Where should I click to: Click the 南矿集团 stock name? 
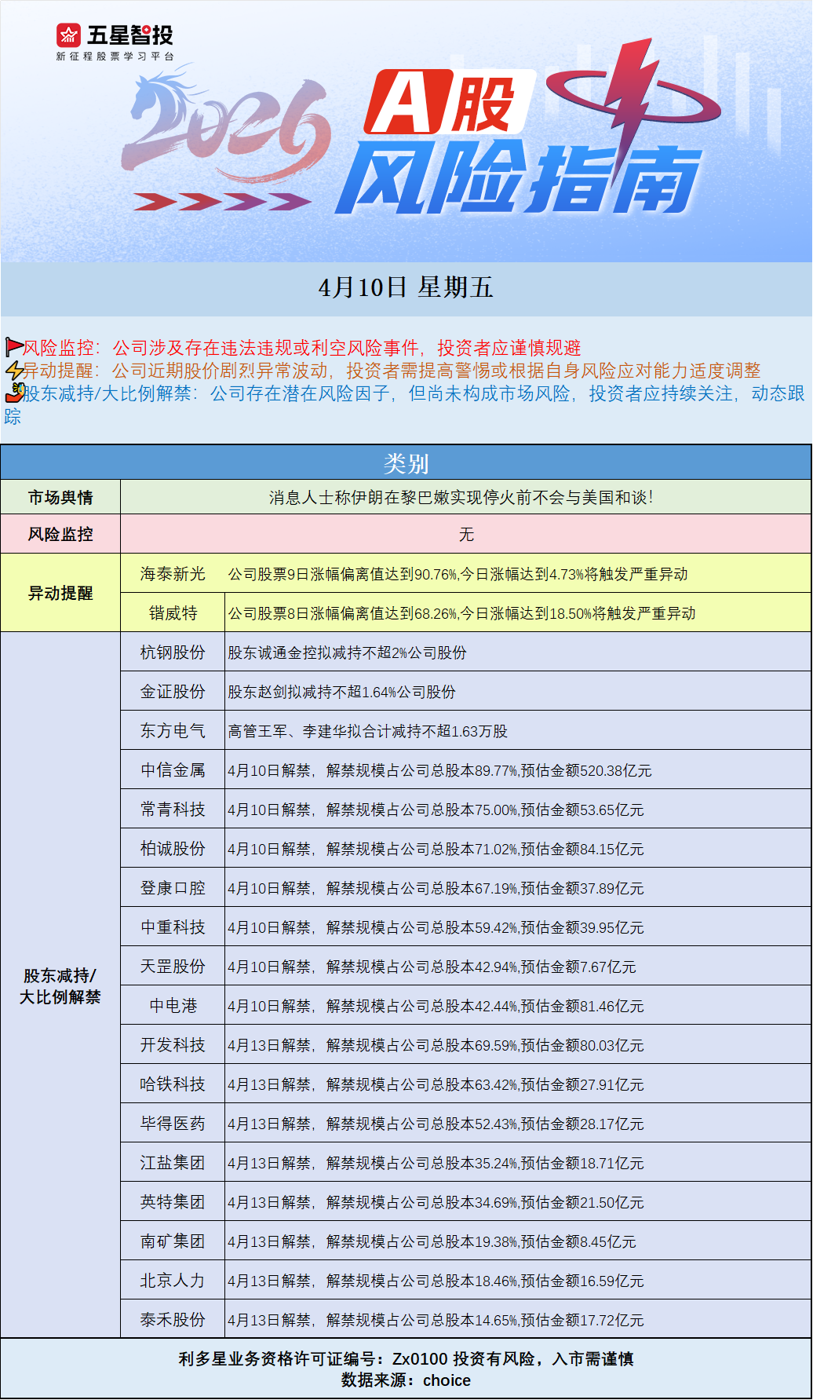tap(173, 1241)
